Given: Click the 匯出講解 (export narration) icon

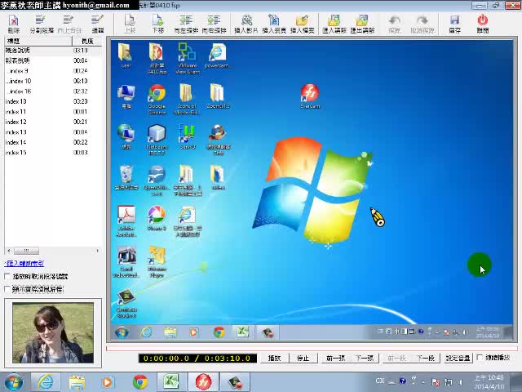Looking at the screenshot, I should pyautogui.click(x=362, y=24).
